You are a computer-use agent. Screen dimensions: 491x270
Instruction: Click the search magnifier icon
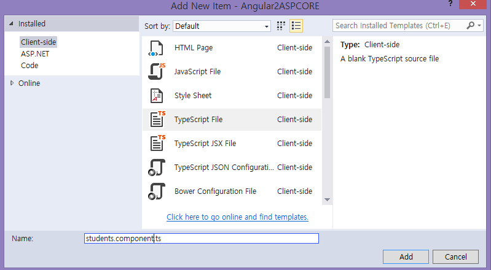coord(470,25)
